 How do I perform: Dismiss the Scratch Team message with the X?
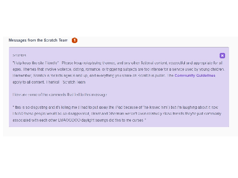click(222, 56)
